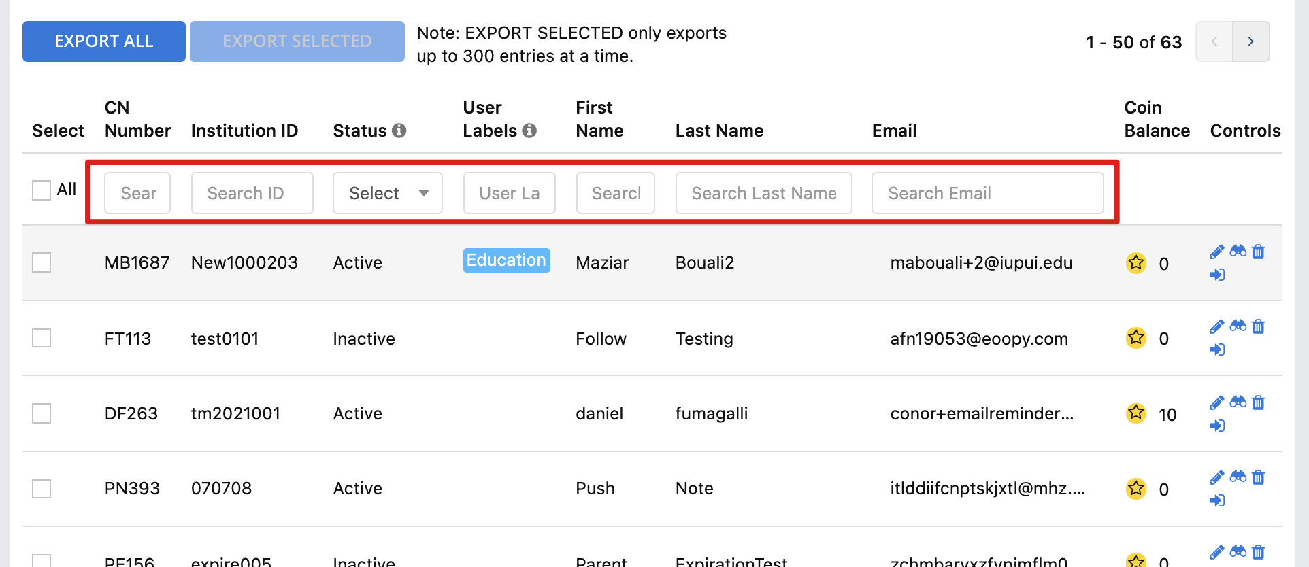
Task: Click coin star icon for MB1687
Action: [1136, 262]
